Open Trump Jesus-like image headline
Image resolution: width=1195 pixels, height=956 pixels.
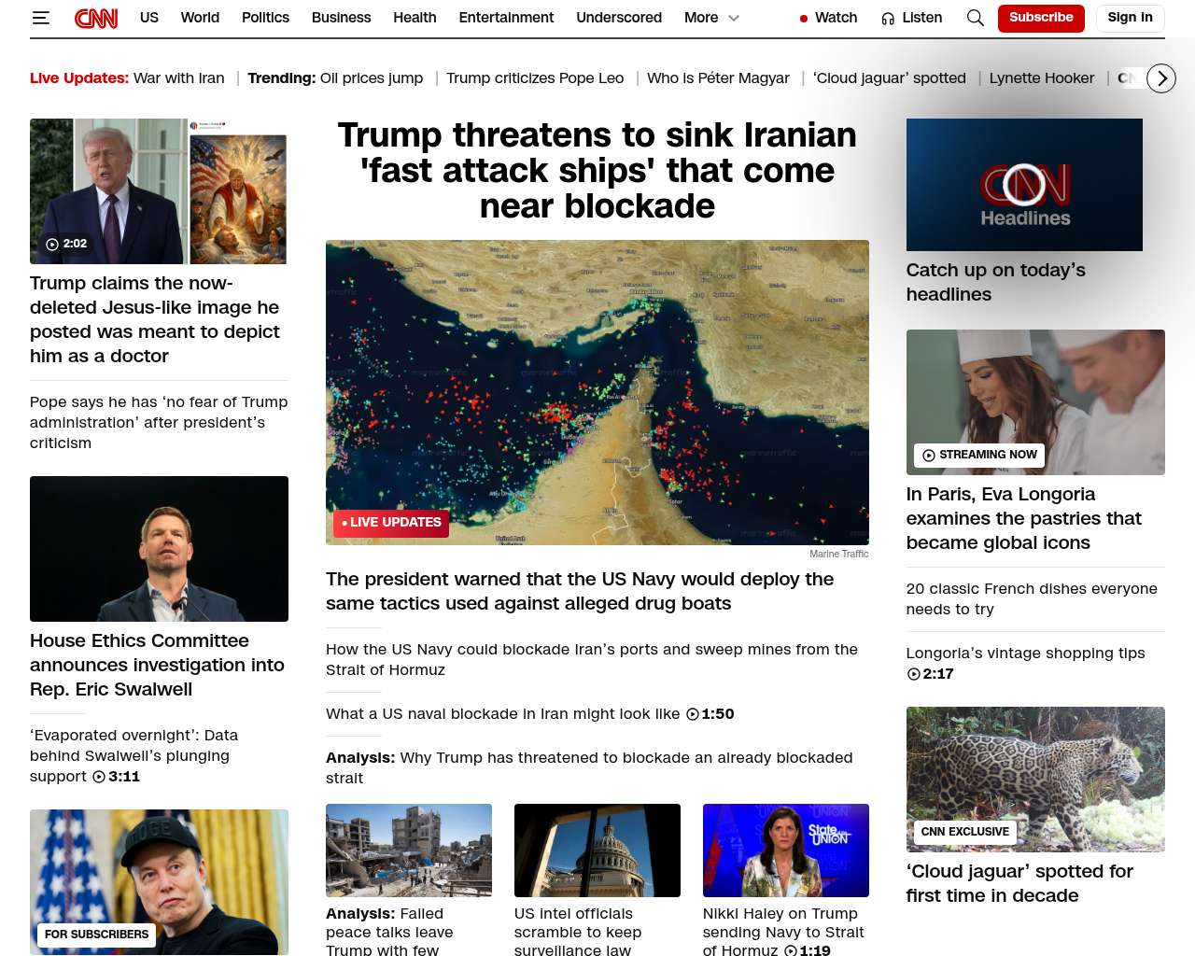coord(155,319)
